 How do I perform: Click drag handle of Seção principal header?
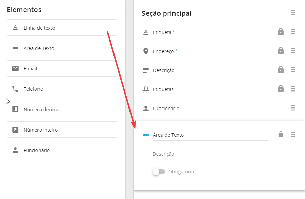[x=293, y=13]
